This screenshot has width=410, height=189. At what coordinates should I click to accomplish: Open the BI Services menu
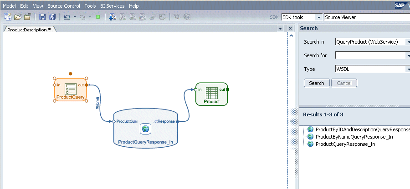(x=113, y=6)
